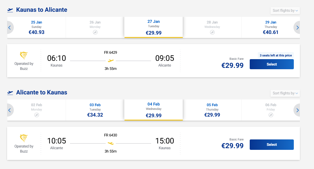Click the plane icon beside Kaunas to Alicante
The image size is (314, 169).
[x=10, y=10]
